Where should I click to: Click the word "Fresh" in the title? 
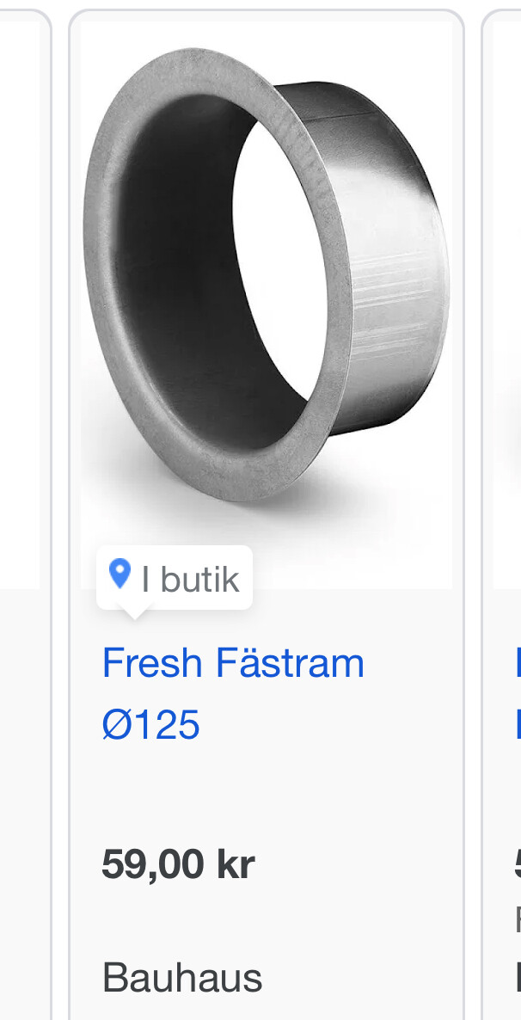point(152,663)
